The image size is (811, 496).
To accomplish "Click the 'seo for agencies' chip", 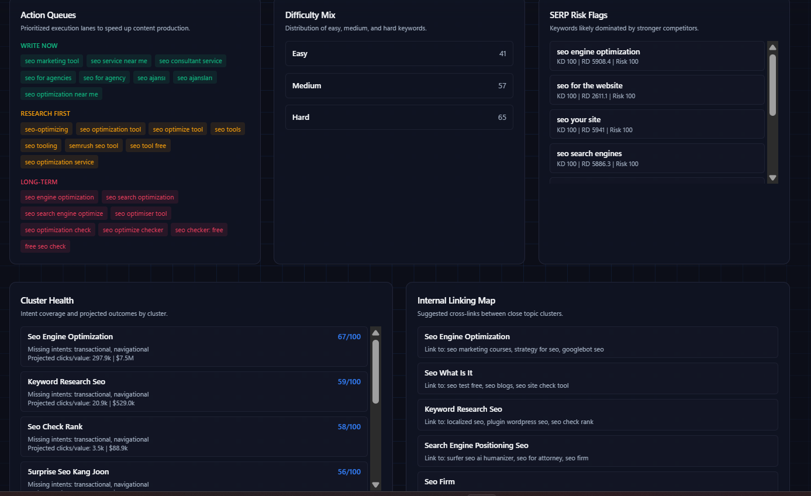I will click(x=48, y=77).
